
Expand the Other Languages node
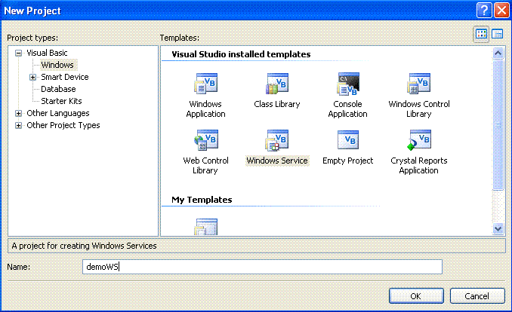point(19,114)
